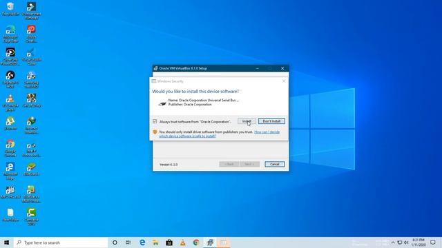Click the taskbar search box

point(61,242)
